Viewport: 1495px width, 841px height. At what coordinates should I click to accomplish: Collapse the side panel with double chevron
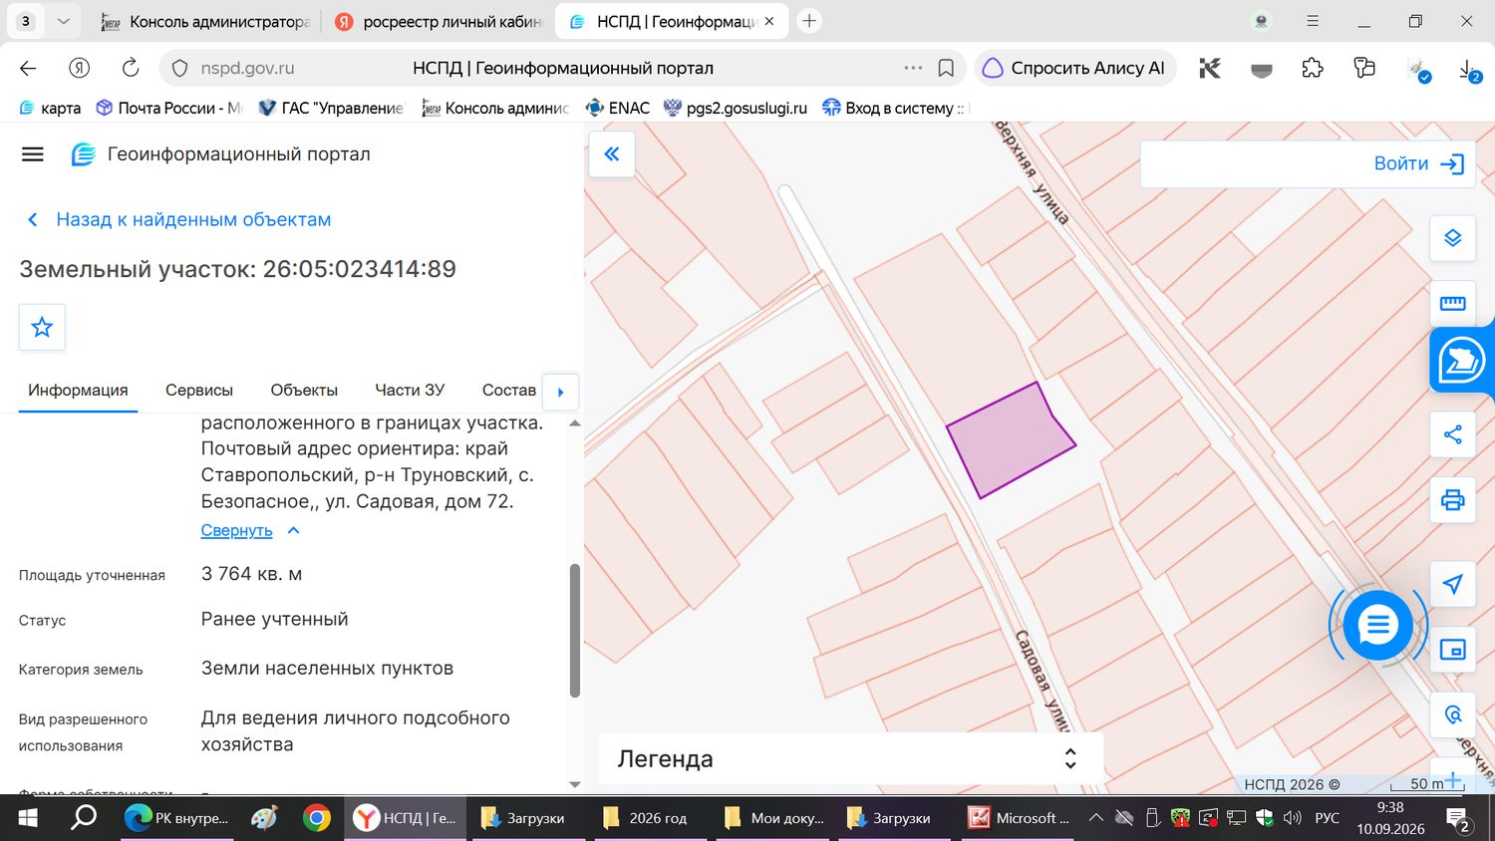point(612,154)
